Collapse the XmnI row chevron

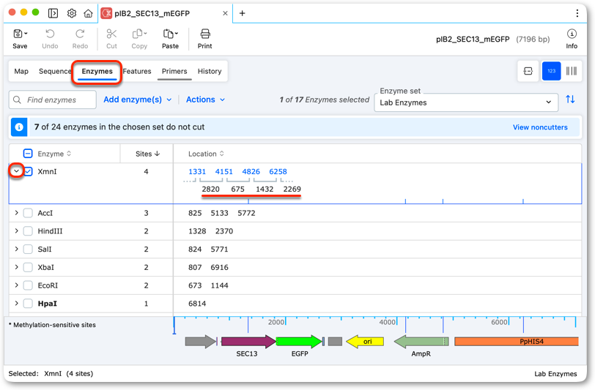16,171
